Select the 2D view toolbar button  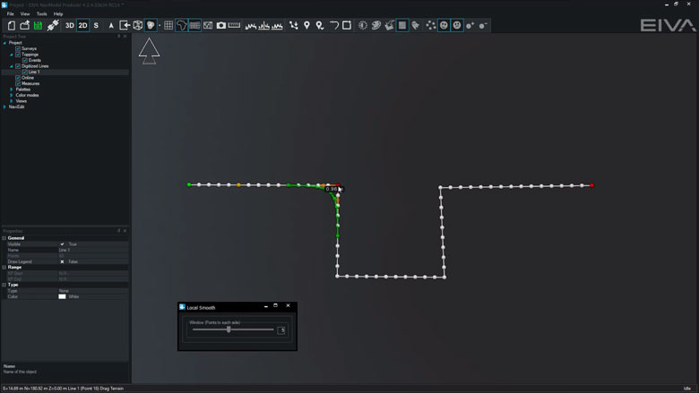(83, 25)
